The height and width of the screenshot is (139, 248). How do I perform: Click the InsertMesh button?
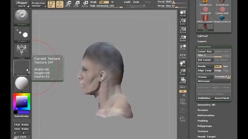click(222, 98)
